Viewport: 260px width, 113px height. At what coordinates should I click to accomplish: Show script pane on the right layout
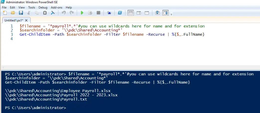pyautogui.click(x=139, y=13)
